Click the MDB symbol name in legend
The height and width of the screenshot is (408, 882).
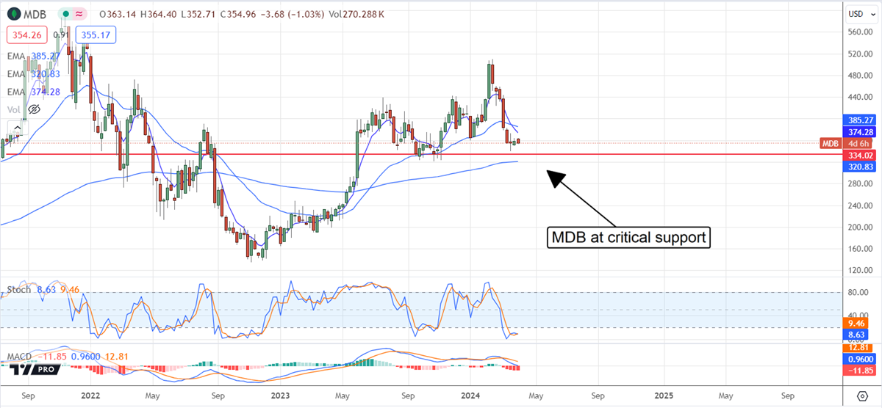[x=36, y=14]
